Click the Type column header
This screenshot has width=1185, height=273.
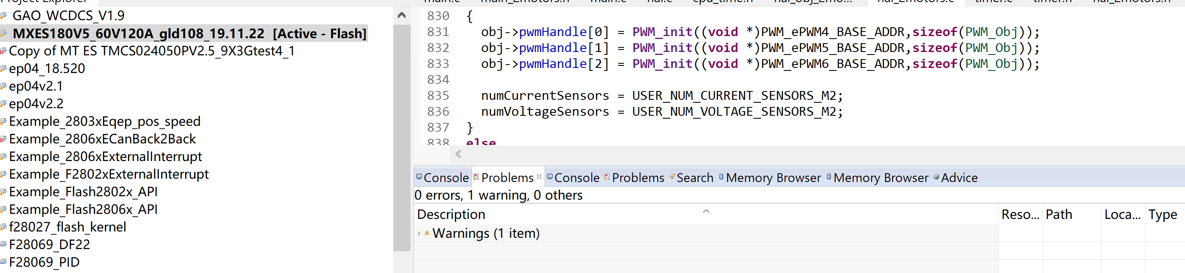pyautogui.click(x=1162, y=214)
